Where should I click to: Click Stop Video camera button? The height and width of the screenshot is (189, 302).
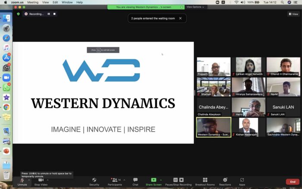(x=41, y=181)
